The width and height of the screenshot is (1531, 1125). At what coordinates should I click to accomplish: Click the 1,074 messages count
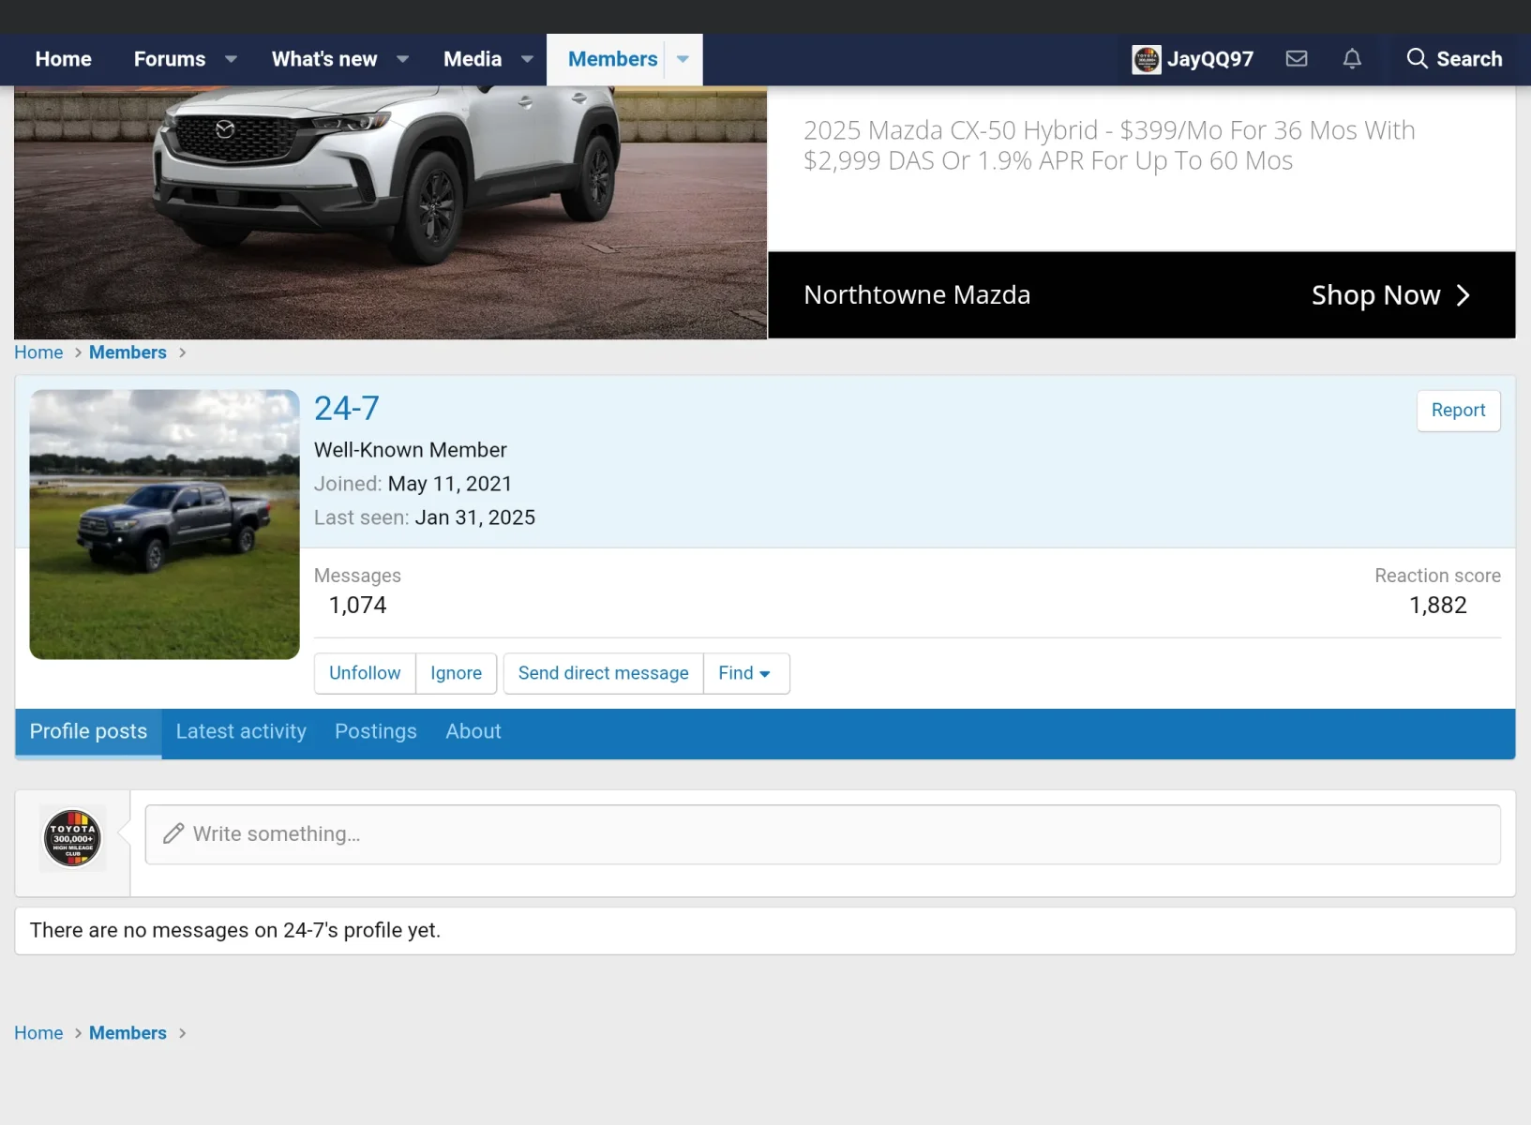[357, 606]
